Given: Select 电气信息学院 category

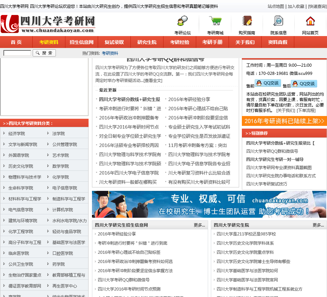Looking at the screenshot, I should point(21,210).
